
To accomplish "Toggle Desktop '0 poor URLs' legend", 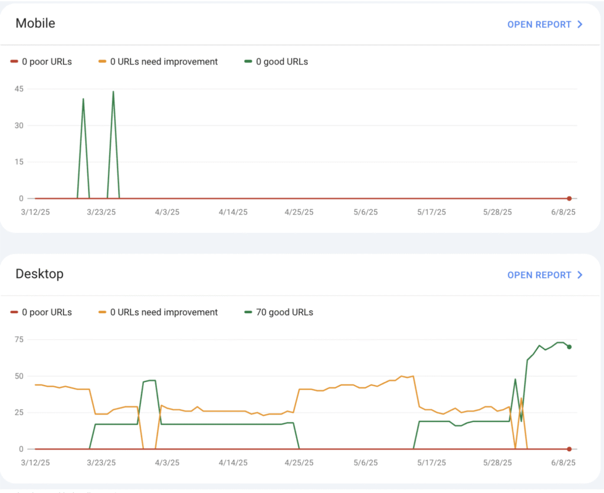I will (x=41, y=313).
